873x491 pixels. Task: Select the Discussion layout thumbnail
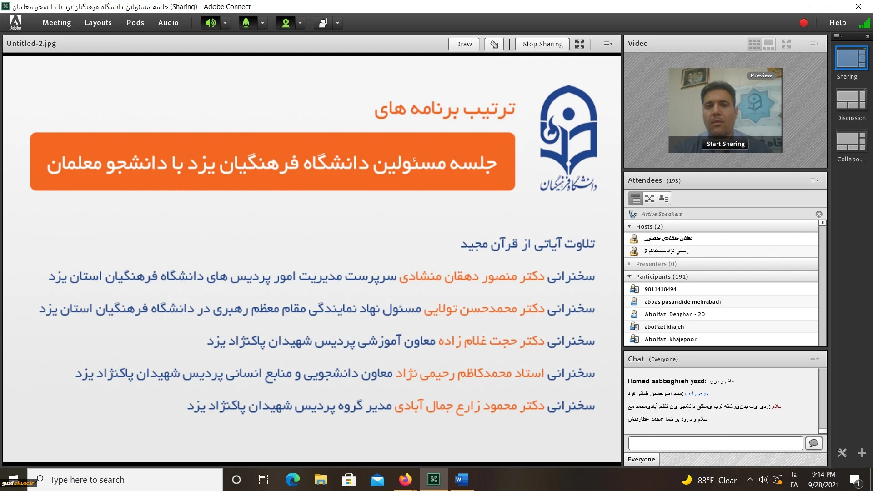pyautogui.click(x=851, y=100)
